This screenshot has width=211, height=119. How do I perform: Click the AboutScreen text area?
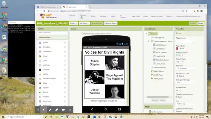[x=185, y=41]
